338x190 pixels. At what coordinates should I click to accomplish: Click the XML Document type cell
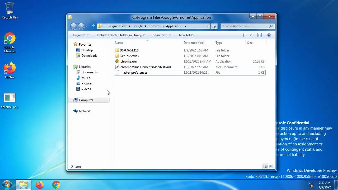(x=226, y=67)
